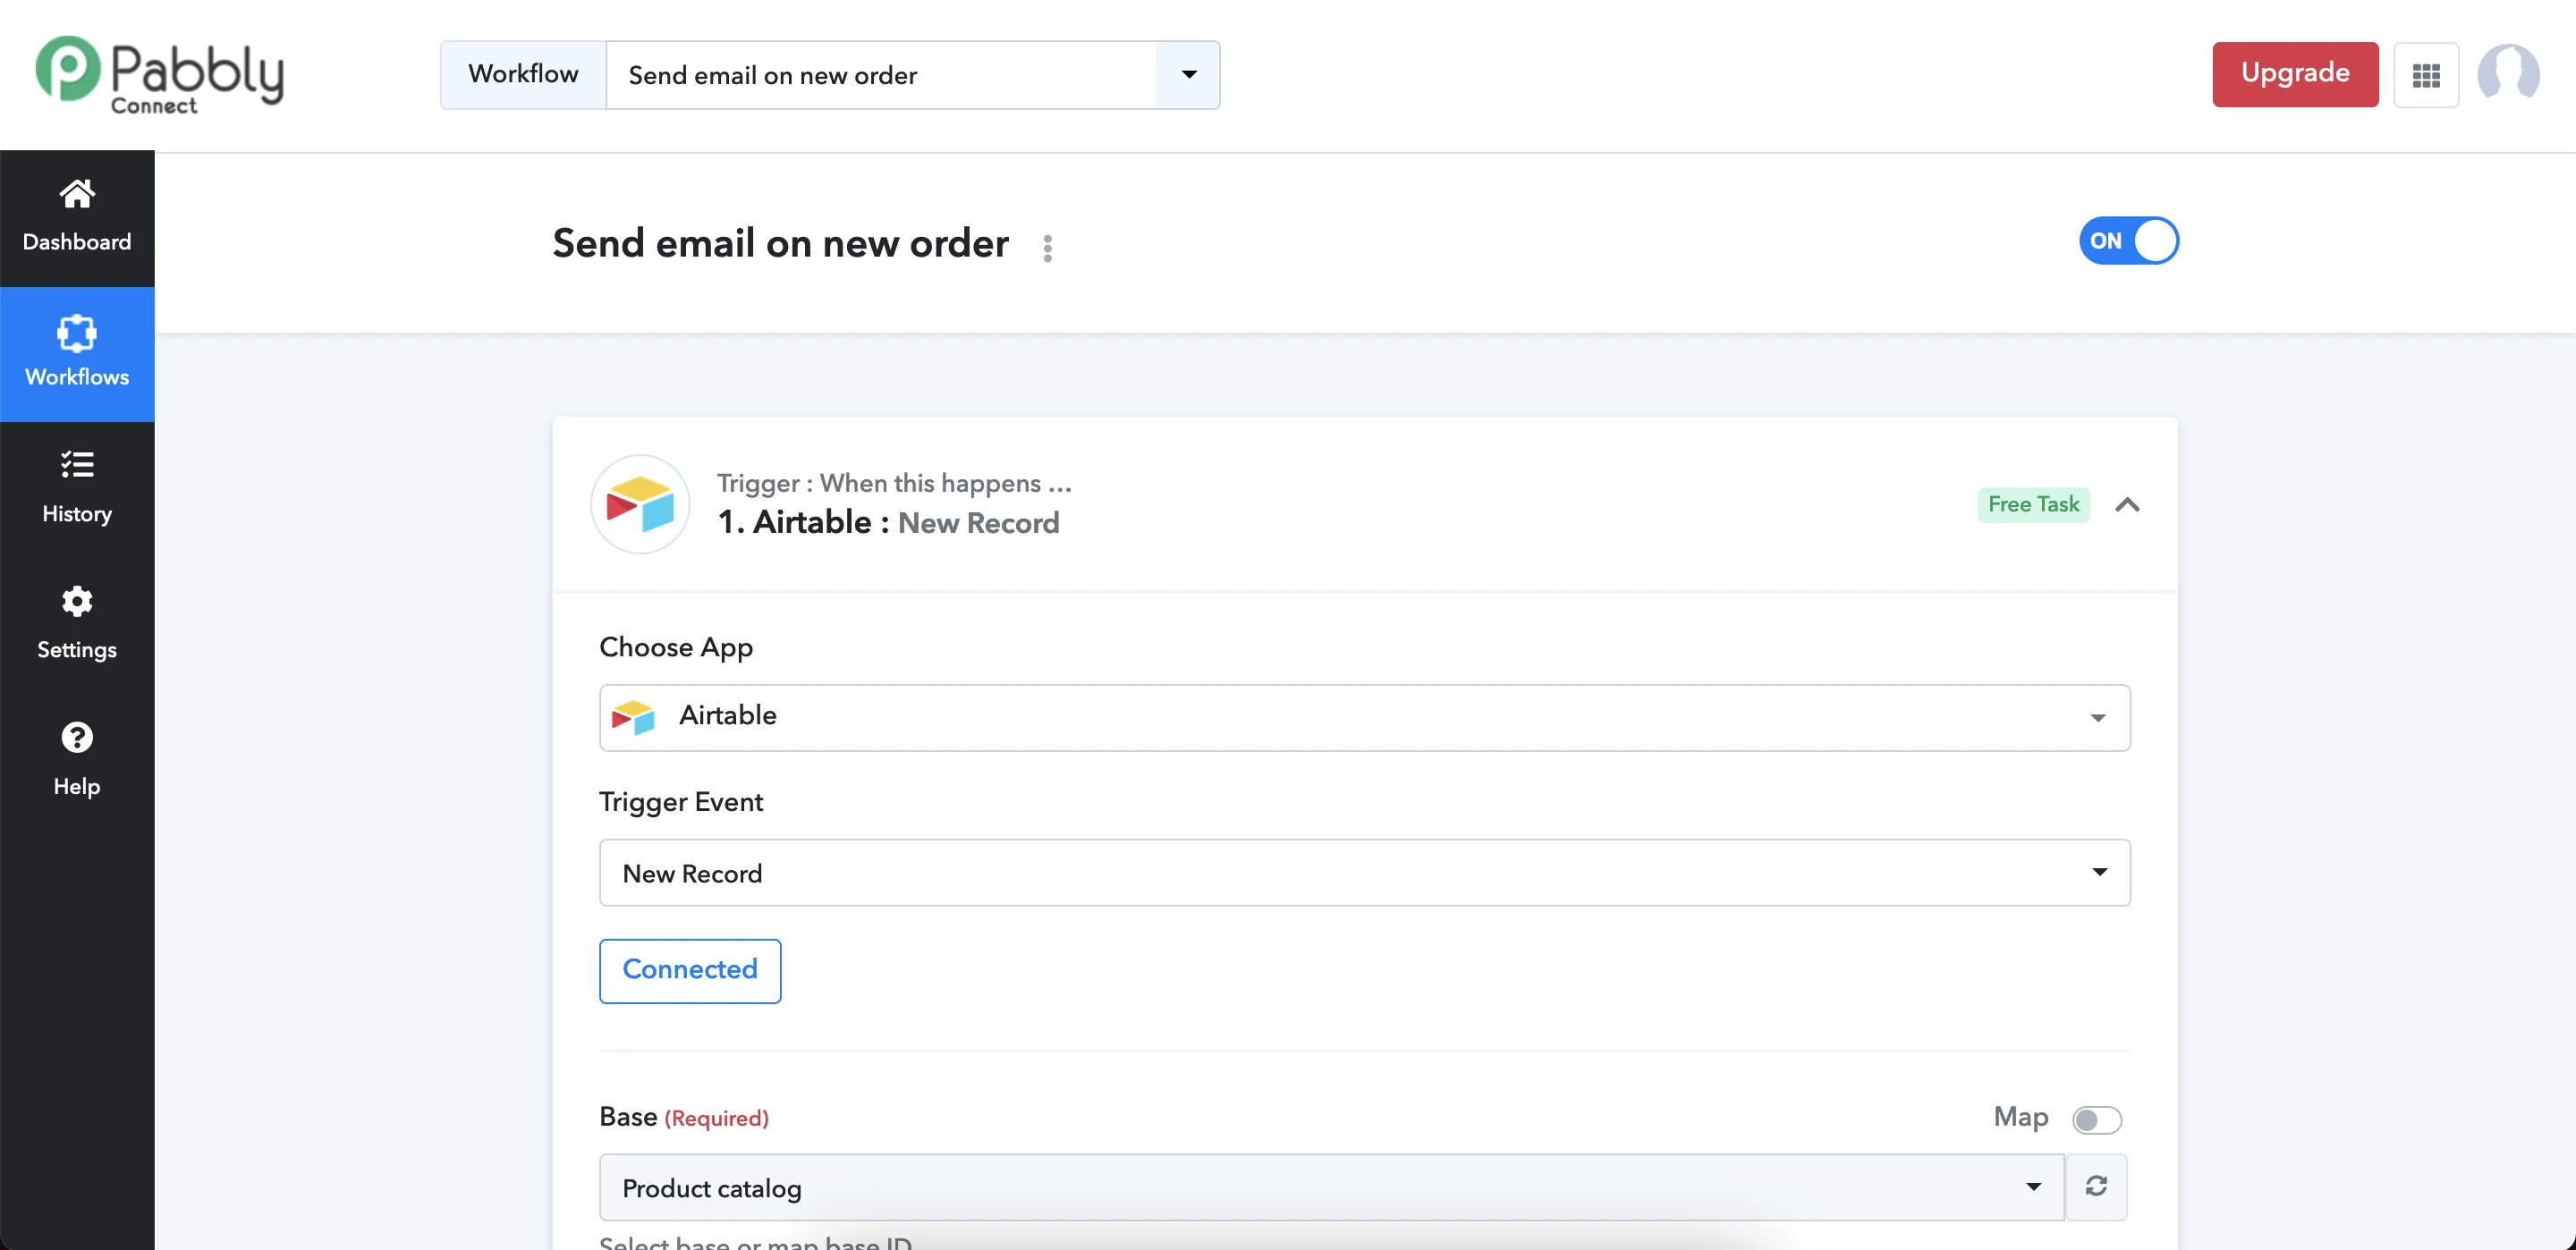This screenshot has height=1250, width=2576.
Task: Click the Send email on new order heading
Action: pyautogui.click(x=780, y=243)
